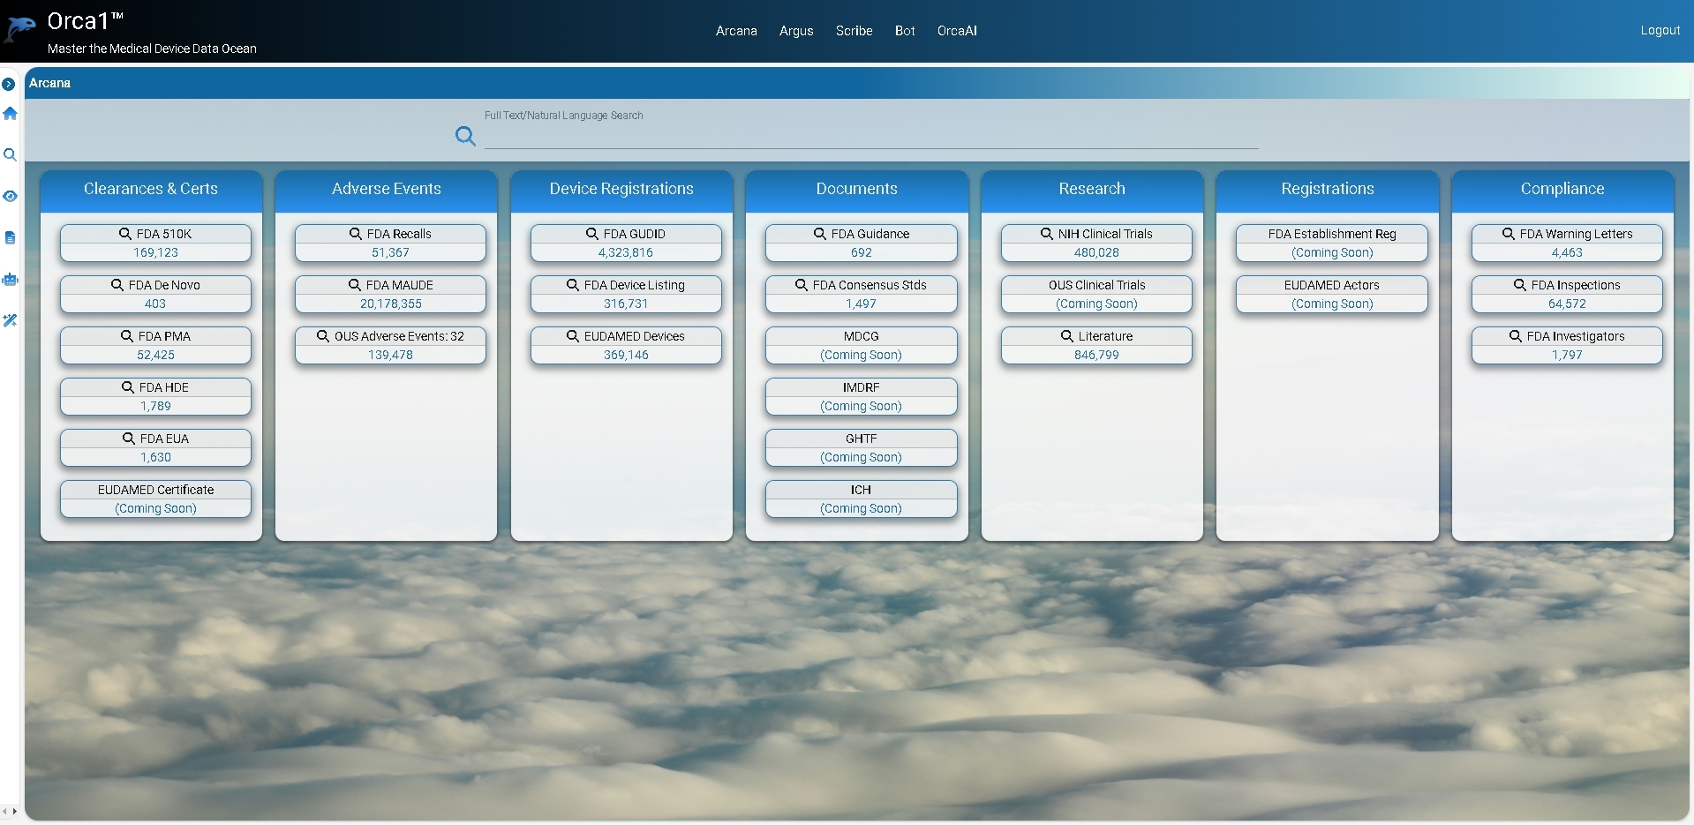The height and width of the screenshot is (825, 1694).
Task: Open Scribe via sidebar document icon
Action: click(10, 237)
